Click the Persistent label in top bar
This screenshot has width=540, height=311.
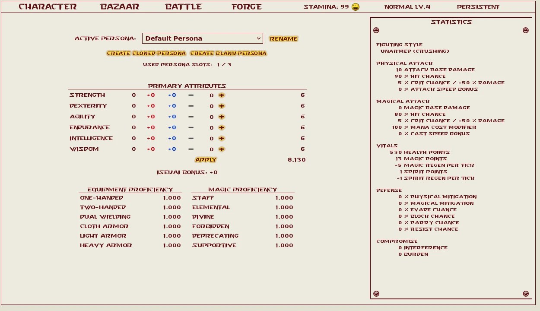478,7
